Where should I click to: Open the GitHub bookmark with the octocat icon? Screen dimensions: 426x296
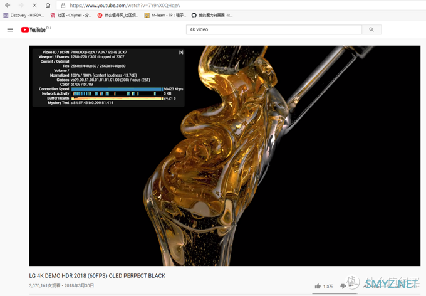coord(212,15)
